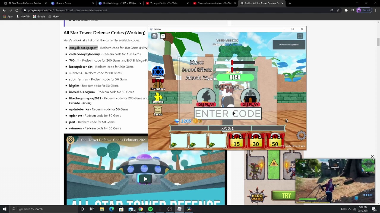Open the Google bookmark

pyautogui.click(x=39, y=17)
